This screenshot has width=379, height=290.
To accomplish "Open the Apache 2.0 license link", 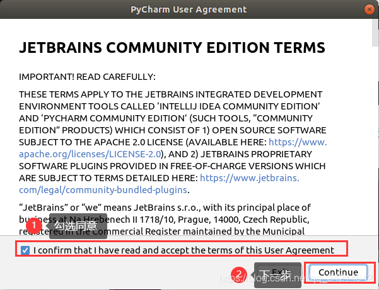I will point(90,154).
